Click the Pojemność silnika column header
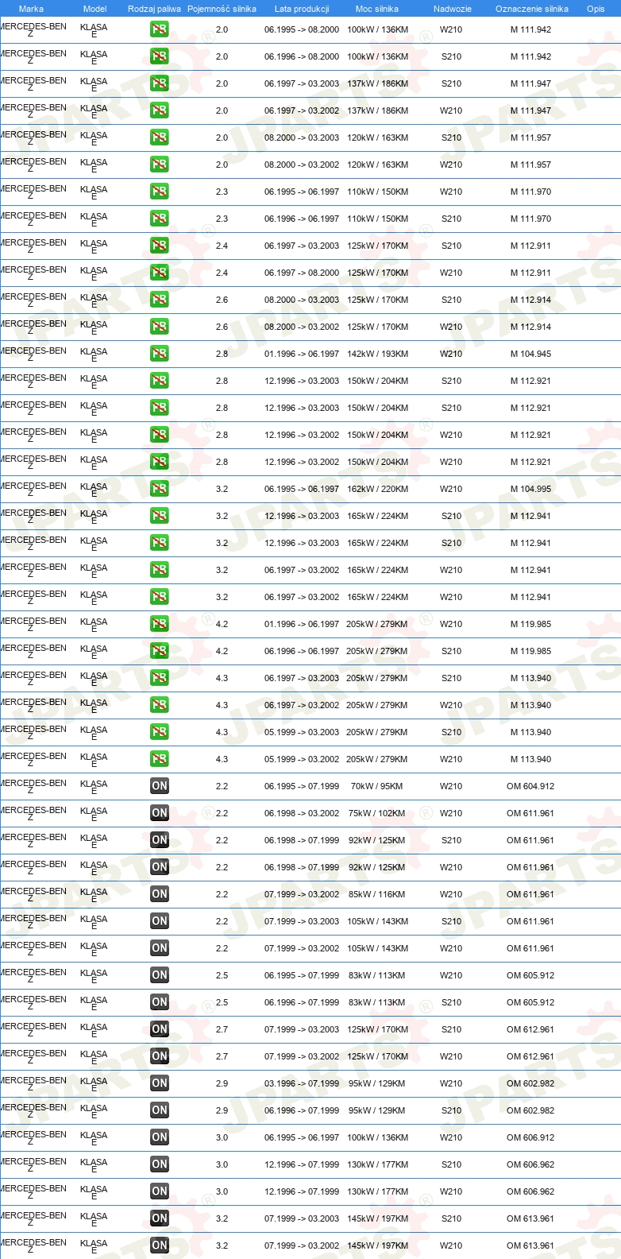 222,9
